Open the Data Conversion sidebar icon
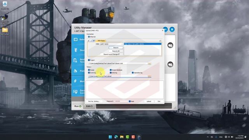Screen dimensions: 249x140 click(x=75, y=92)
